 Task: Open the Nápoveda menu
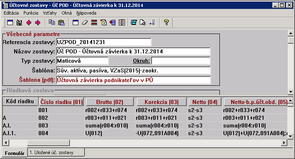86,13
